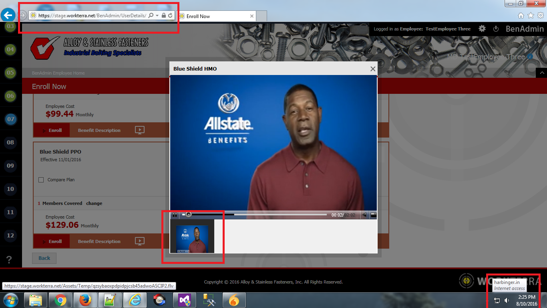
Task: Check Compare Plan for Blue Shield PPO
Action: click(41, 180)
